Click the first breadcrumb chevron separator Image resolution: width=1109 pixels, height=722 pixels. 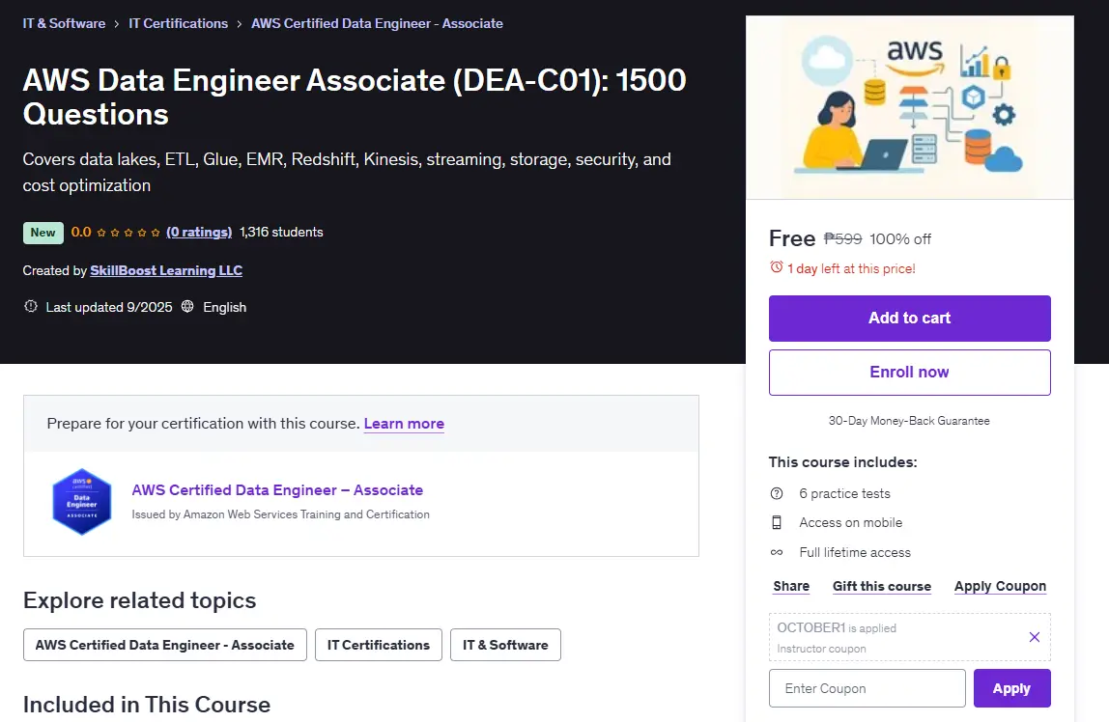[x=117, y=24]
